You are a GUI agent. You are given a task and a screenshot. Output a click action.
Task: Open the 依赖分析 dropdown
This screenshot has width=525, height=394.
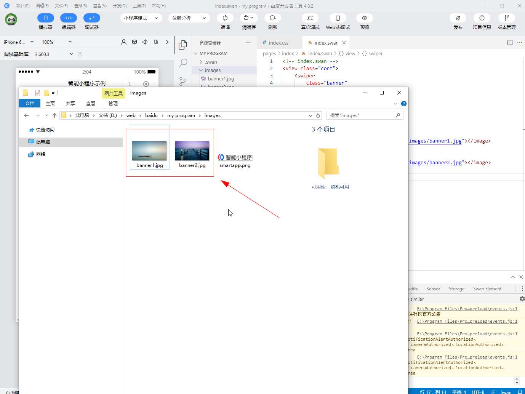coord(189,18)
